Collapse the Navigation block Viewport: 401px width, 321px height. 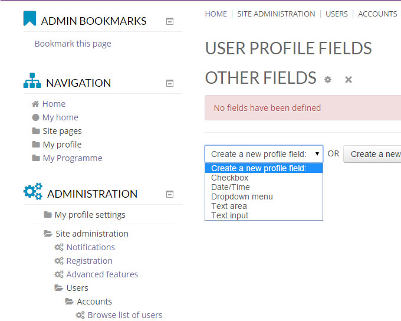[x=170, y=83]
